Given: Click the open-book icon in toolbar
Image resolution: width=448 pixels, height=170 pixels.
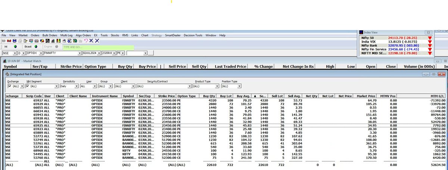Looking at the screenshot, I should point(37,41).
